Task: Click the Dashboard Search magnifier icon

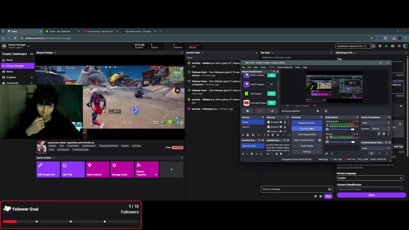Action: coord(373,46)
